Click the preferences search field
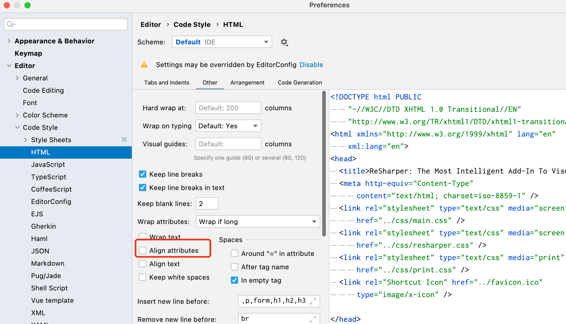This screenshot has height=324, width=566. [66, 24]
